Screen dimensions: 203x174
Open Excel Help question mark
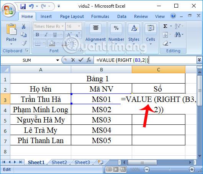pyautogui.click(x=173, y=16)
